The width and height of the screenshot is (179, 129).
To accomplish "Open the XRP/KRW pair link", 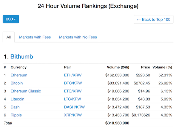I will (x=73, y=115).
